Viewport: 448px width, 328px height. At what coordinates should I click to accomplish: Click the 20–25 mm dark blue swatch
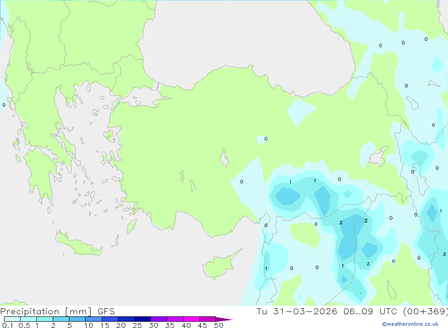click(x=126, y=319)
